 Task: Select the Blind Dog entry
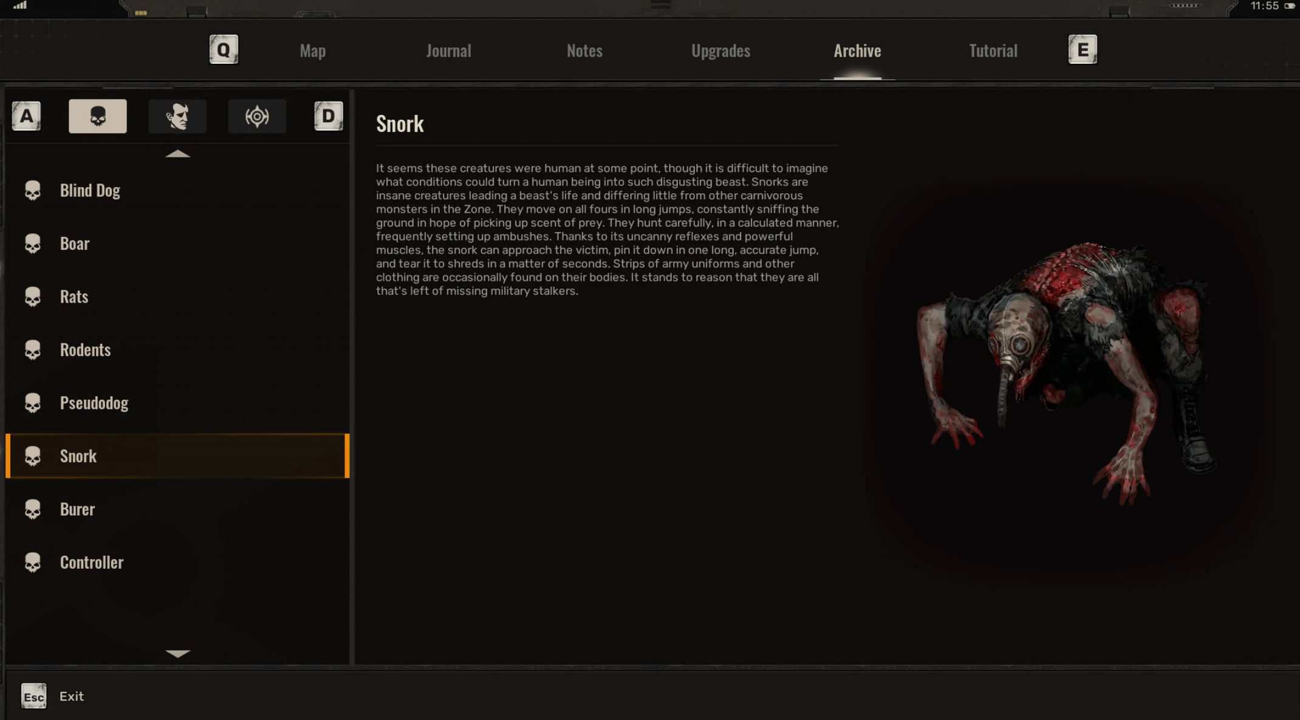pyautogui.click(x=90, y=190)
